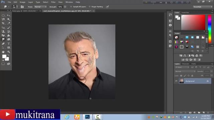Open the Mode dropdown set to Normal
The image size is (214, 120).
40,7
